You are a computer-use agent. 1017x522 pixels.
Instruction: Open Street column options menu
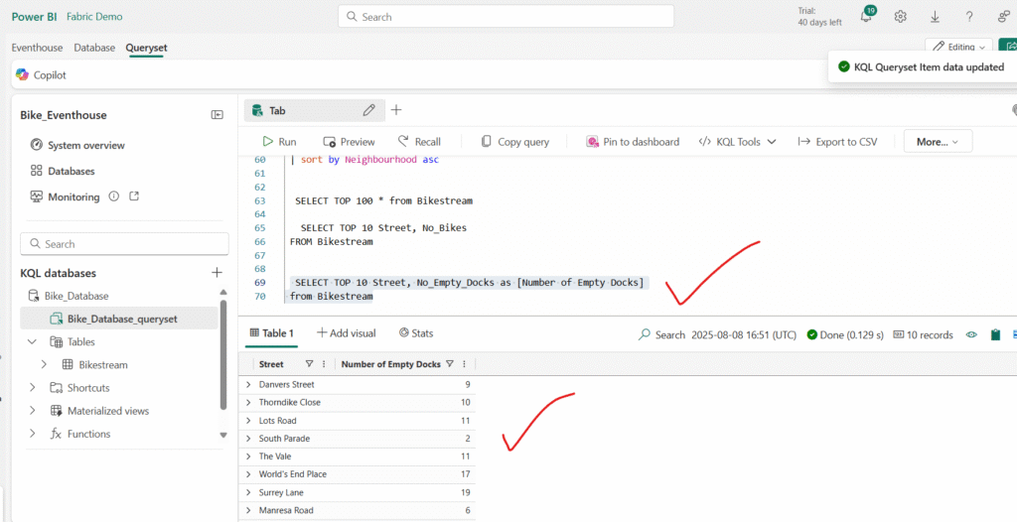coord(324,364)
